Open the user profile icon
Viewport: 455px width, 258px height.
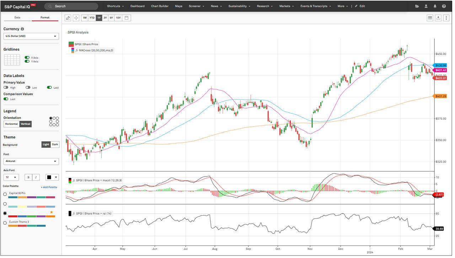point(426,6)
